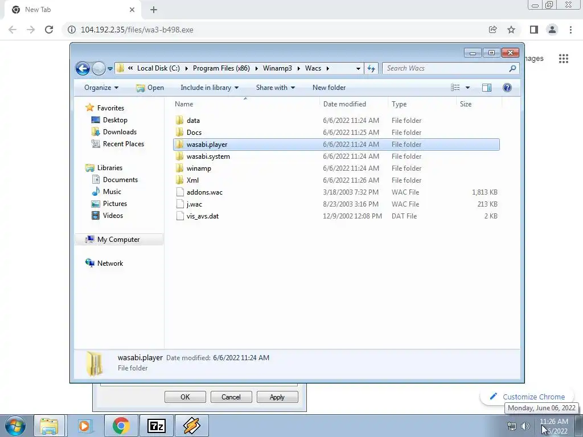The width and height of the screenshot is (583, 437).
Task: Open the Pictures library
Action: coord(115,204)
